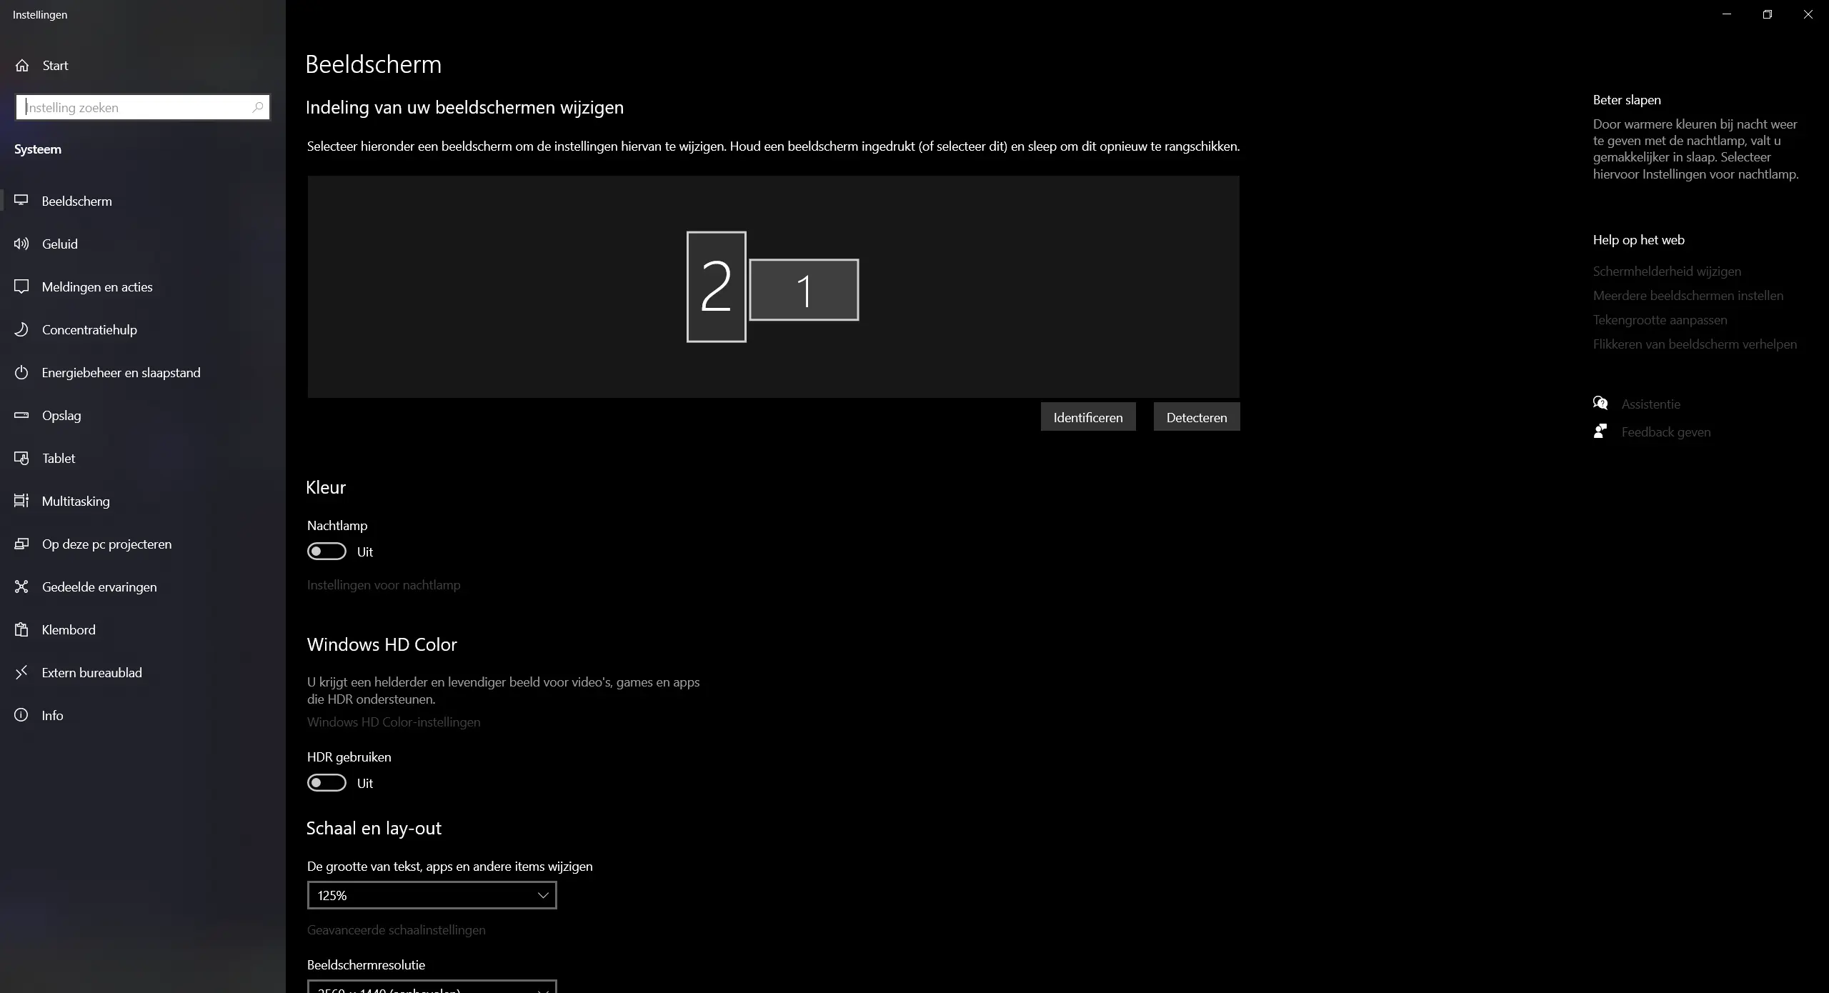
Task: Select Multitasking in the sidebar
Action: (143, 501)
